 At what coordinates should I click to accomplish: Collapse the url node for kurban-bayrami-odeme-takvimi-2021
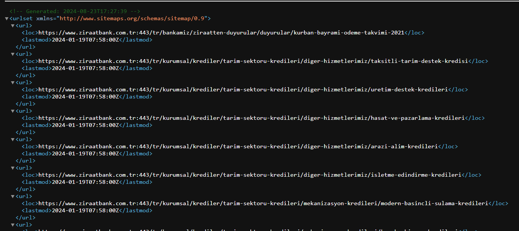point(13,26)
